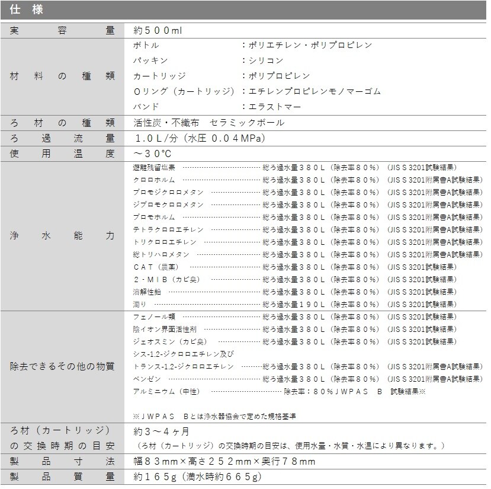Click トランス-1,2-ジクロロエチレン text

point(184,366)
